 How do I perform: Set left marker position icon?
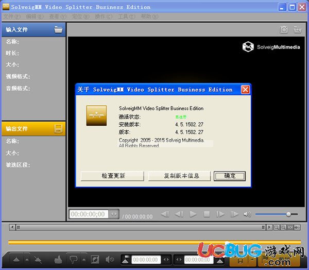tap(126, 260)
